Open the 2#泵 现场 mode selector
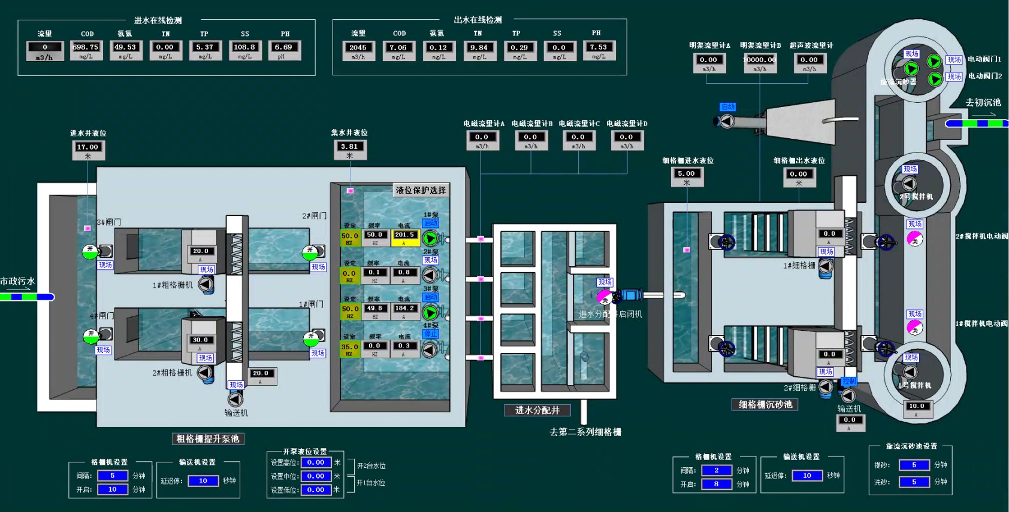The width and height of the screenshot is (1009, 512). tap(431, 260)
